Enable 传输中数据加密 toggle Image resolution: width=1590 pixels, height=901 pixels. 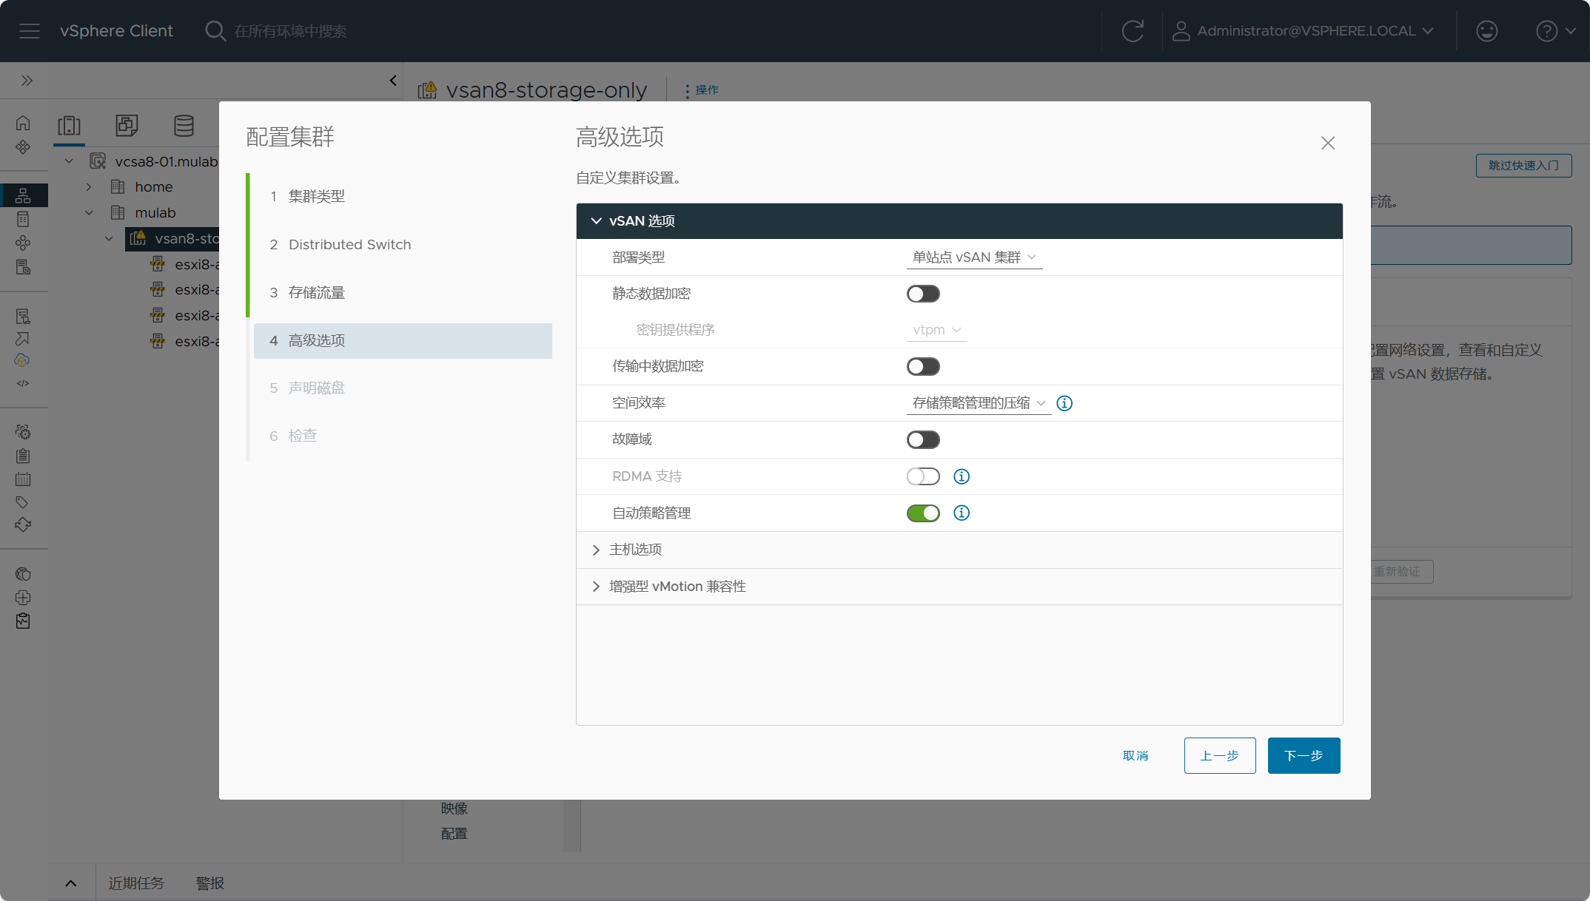(x=923, y=366)
